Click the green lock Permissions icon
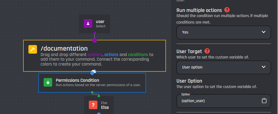Screen dimensions: 278x114 [x=48, y=83]
